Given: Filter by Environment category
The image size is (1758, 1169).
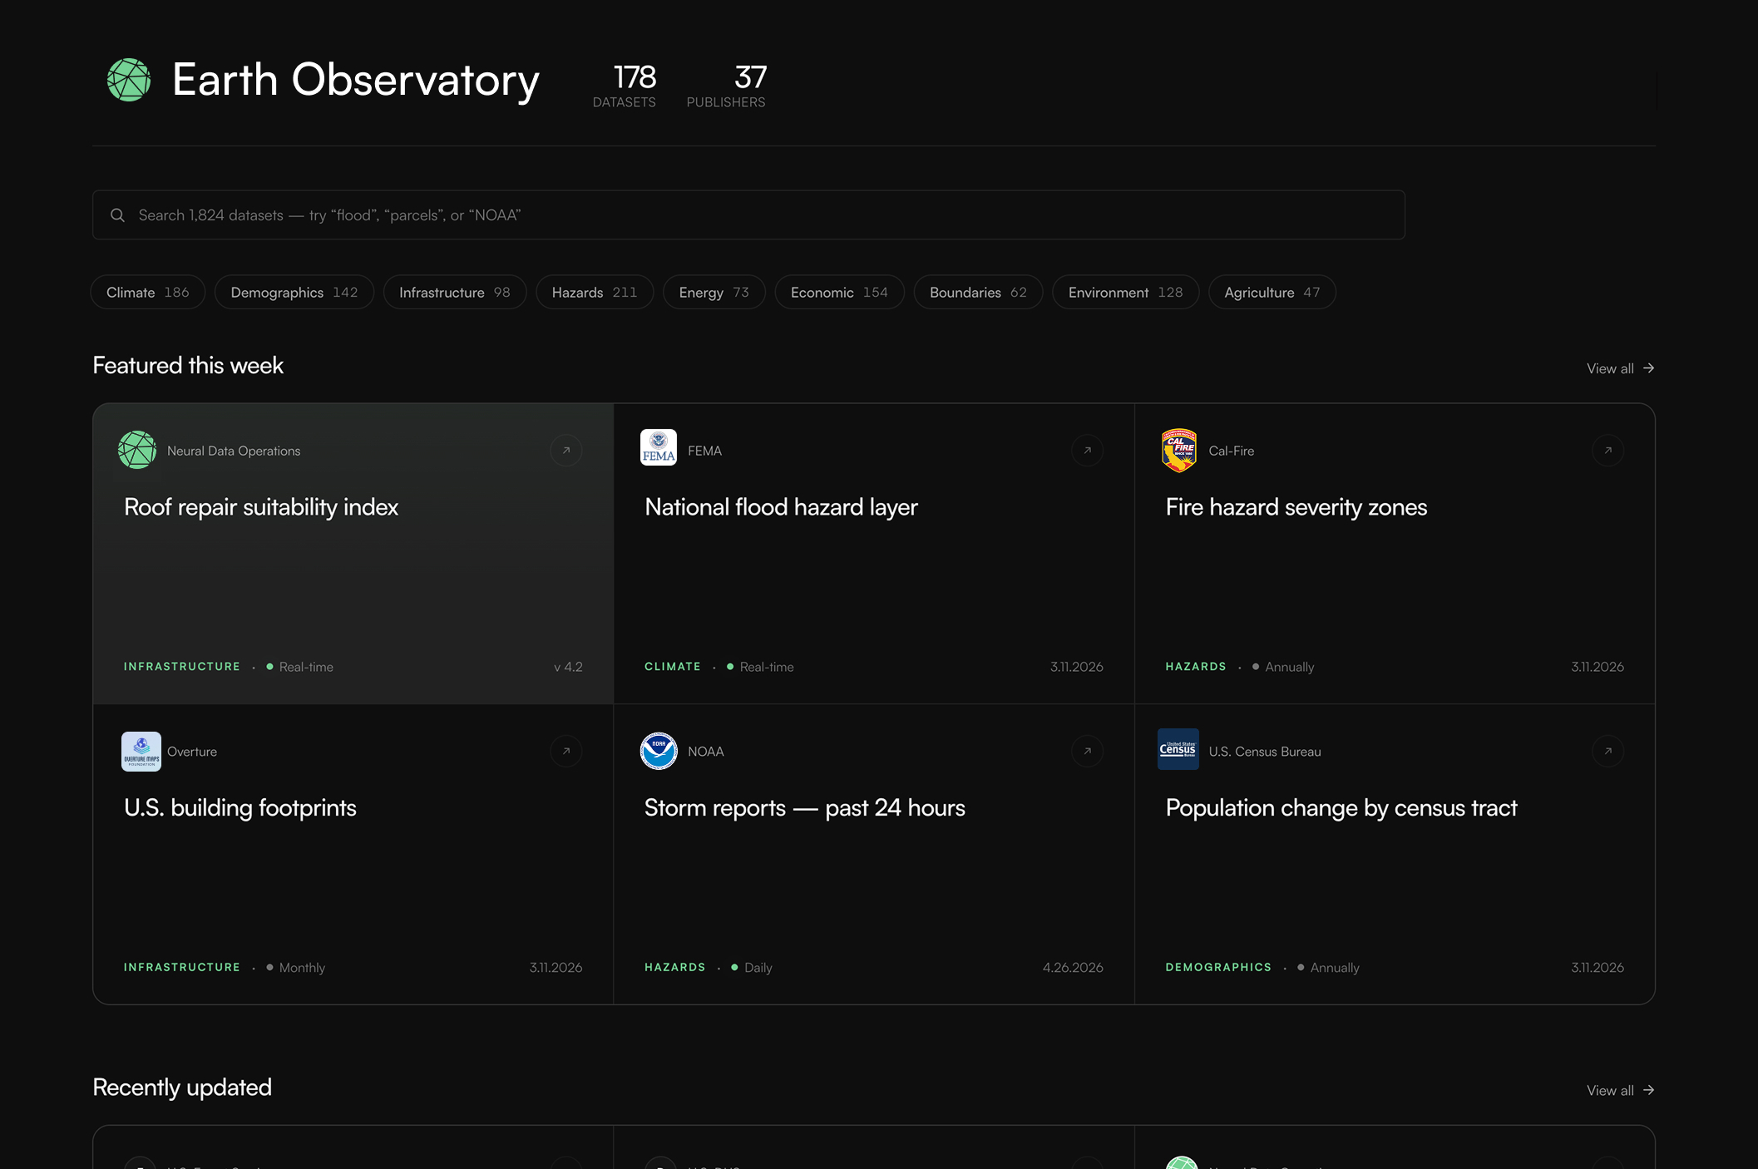Looking at the screenshot, I should pos(1125,293).
